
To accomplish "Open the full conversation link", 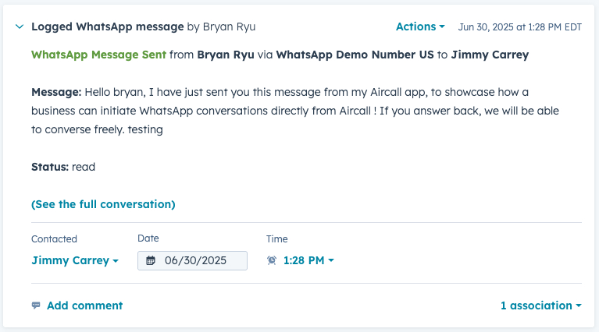I will (x=103, y=204).
